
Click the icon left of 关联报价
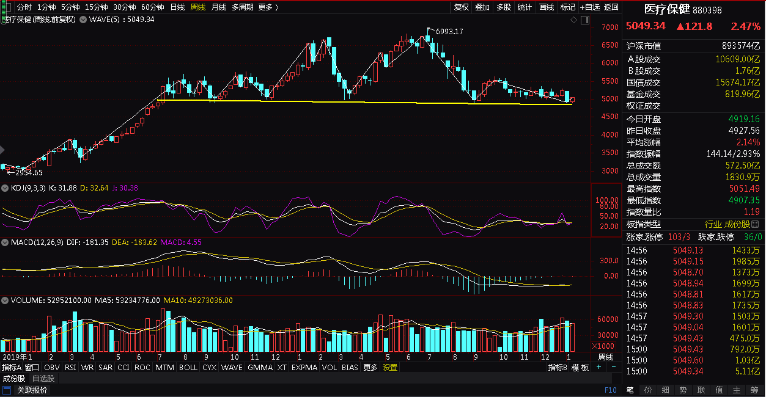click(x=8, y=390)
